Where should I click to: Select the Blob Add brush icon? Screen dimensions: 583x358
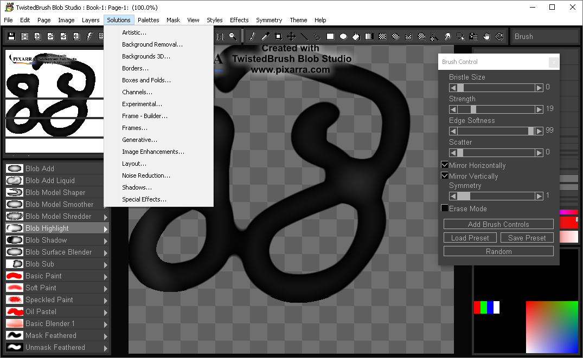[x=15, y=168]
